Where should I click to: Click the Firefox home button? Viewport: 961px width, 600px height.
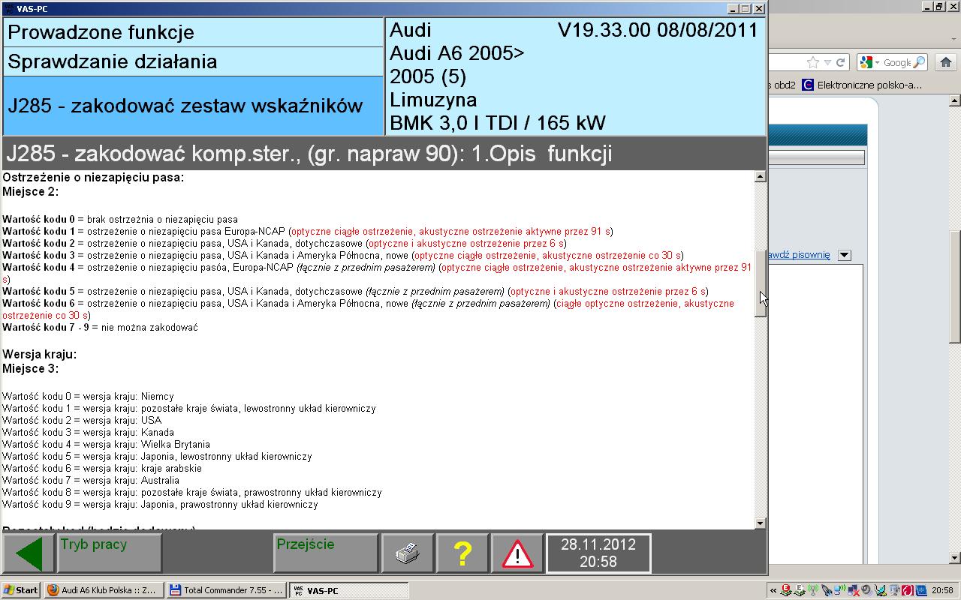(945, 63)
